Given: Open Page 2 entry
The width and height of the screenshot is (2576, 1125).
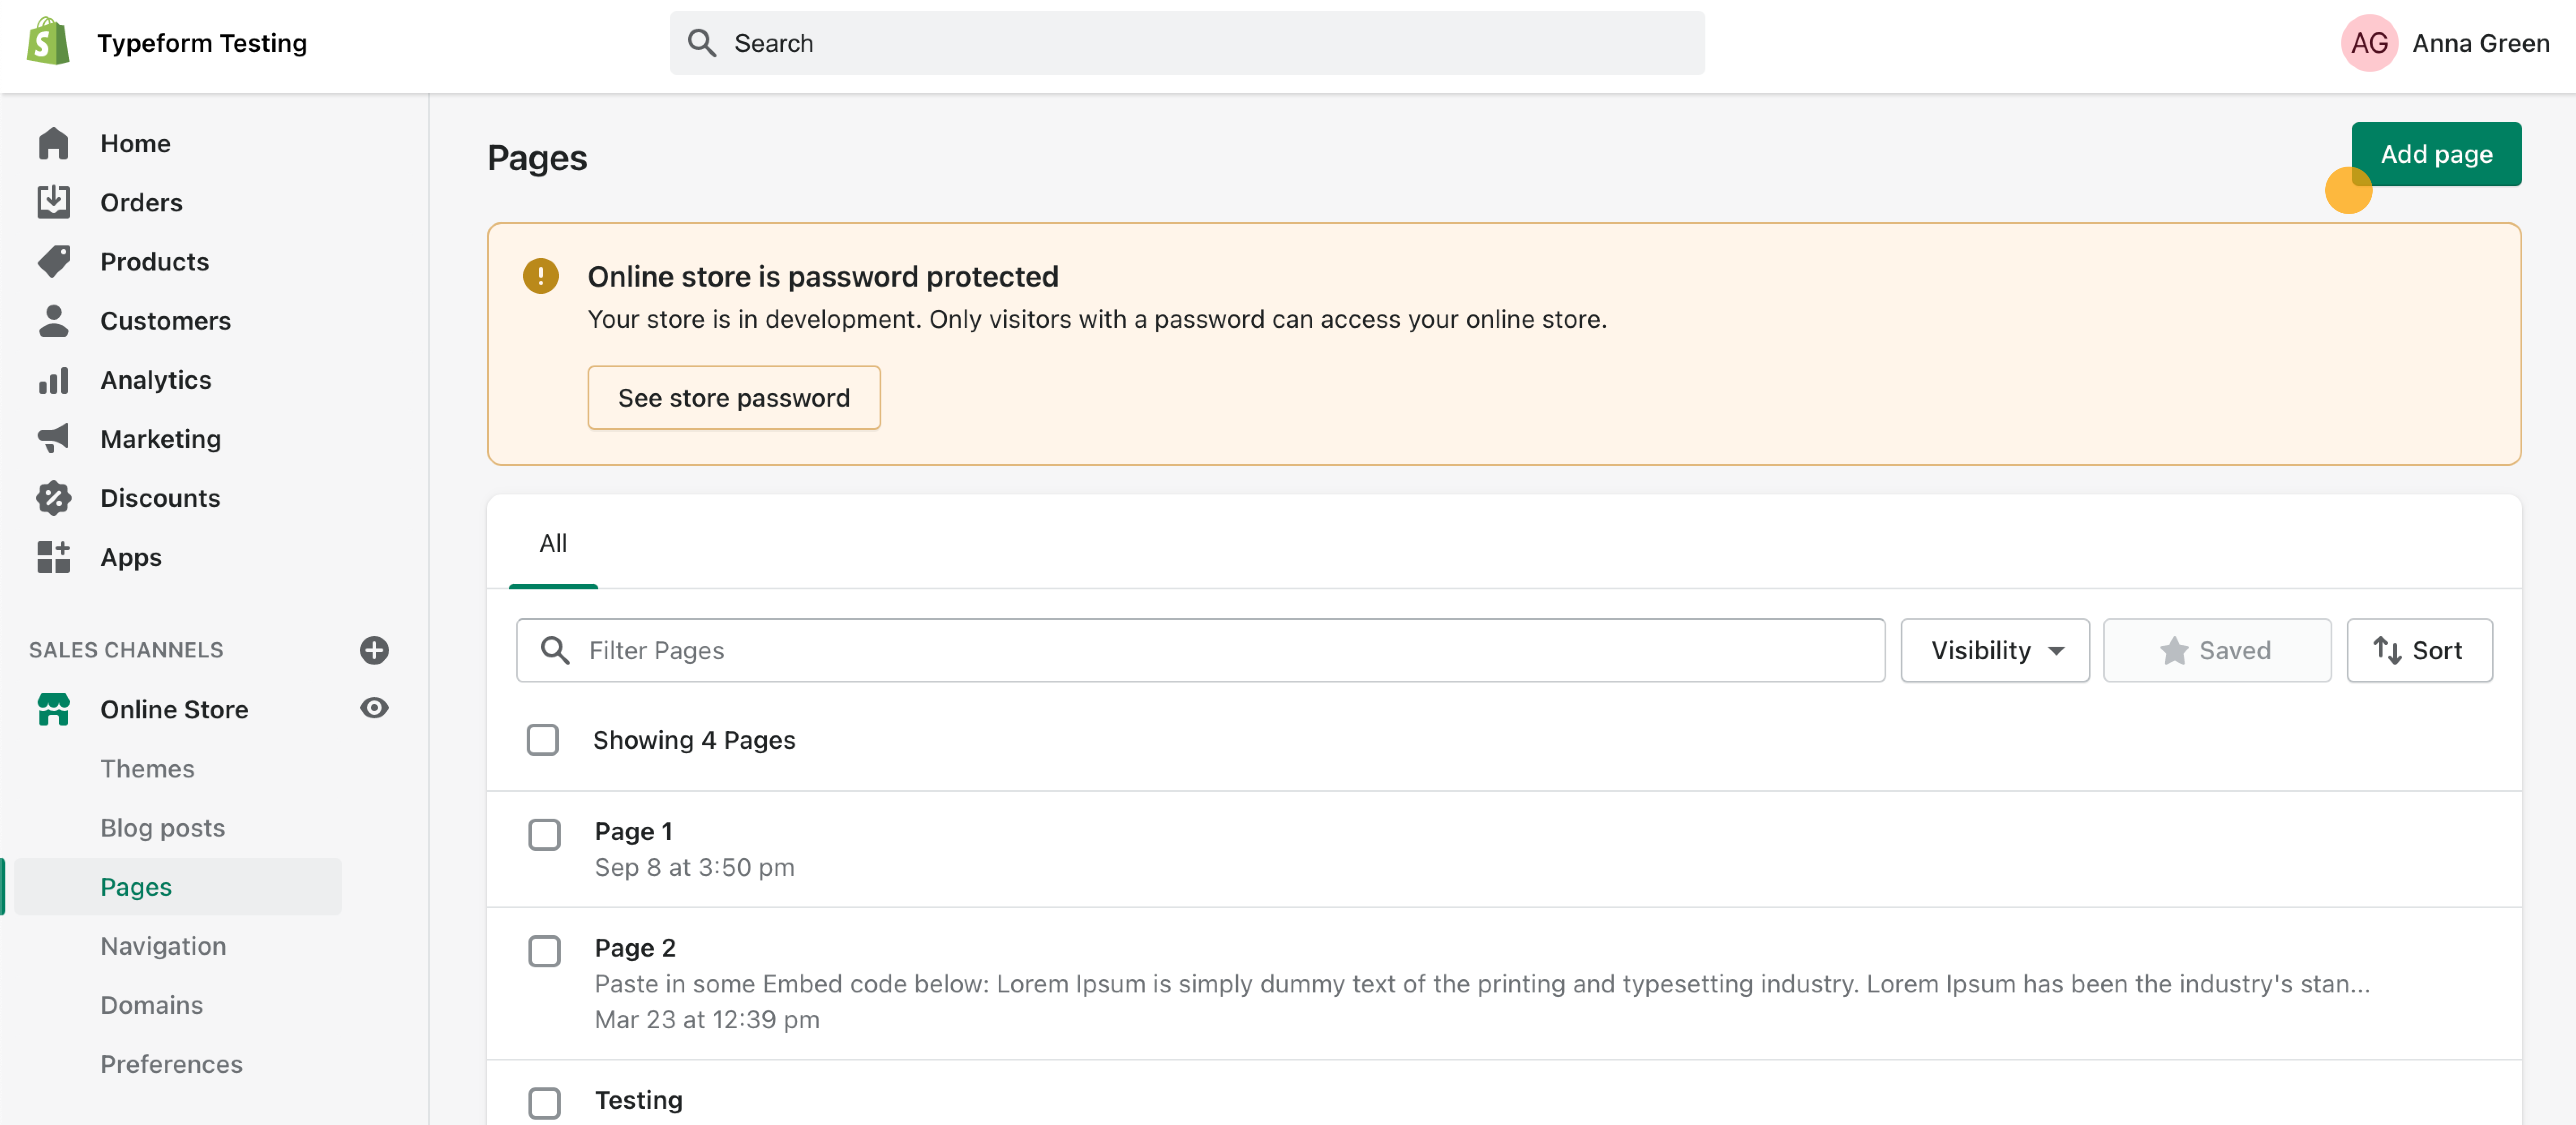Looking at the screenshot, I should point(635,947).
